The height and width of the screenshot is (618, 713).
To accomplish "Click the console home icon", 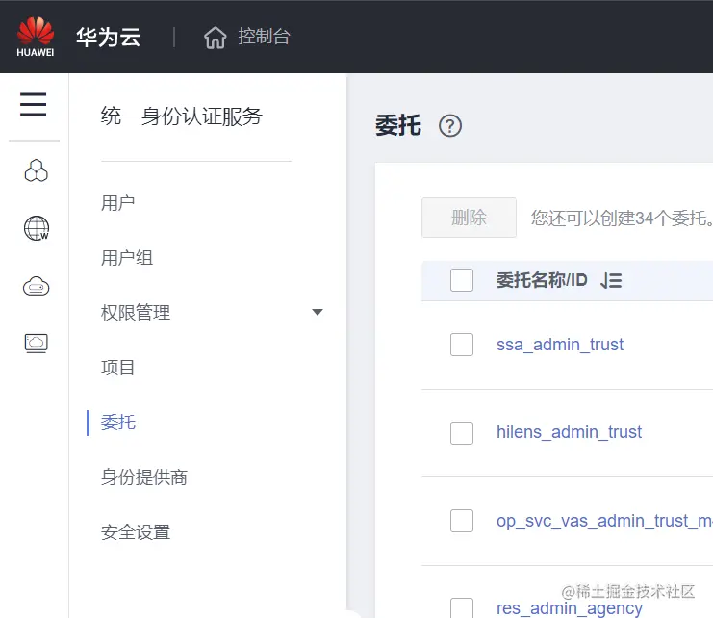I will point(215,38).
